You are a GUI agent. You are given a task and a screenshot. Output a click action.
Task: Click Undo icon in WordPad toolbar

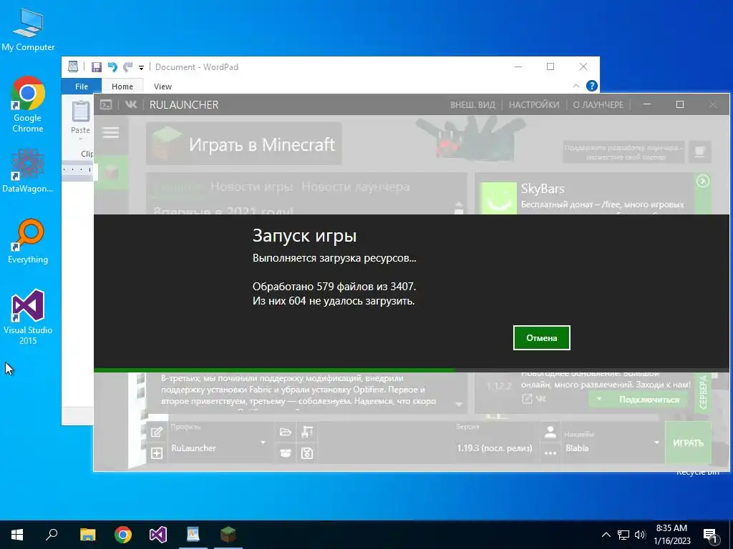coord(112,66)
